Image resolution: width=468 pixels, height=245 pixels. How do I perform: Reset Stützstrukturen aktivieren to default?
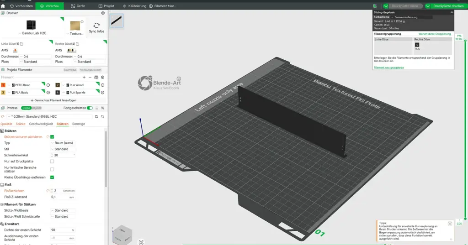(48, 137)
